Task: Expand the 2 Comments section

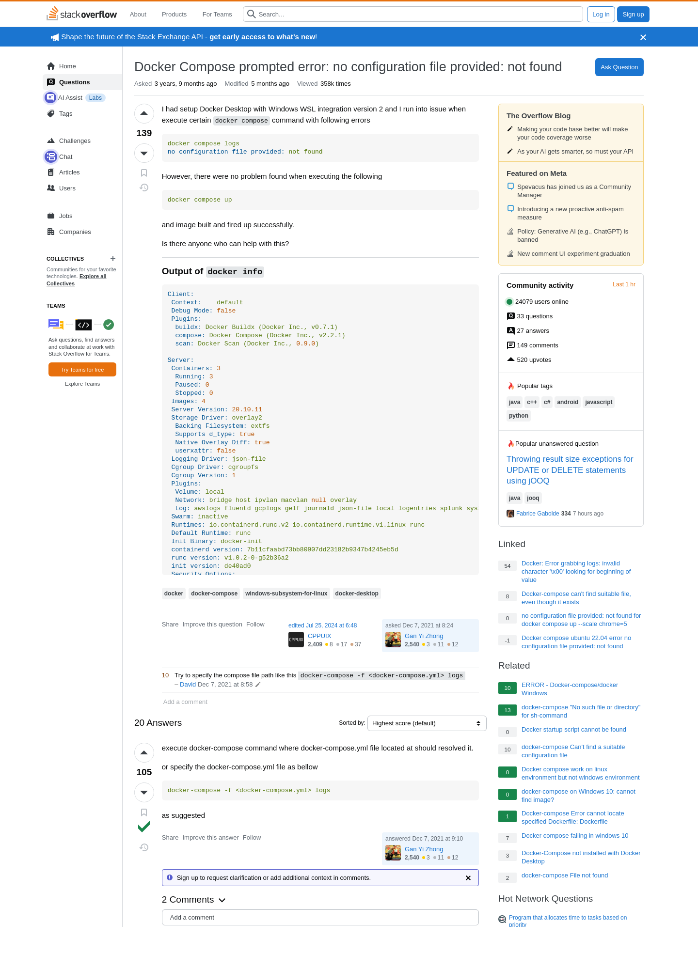Action: [x=193, y=900]
